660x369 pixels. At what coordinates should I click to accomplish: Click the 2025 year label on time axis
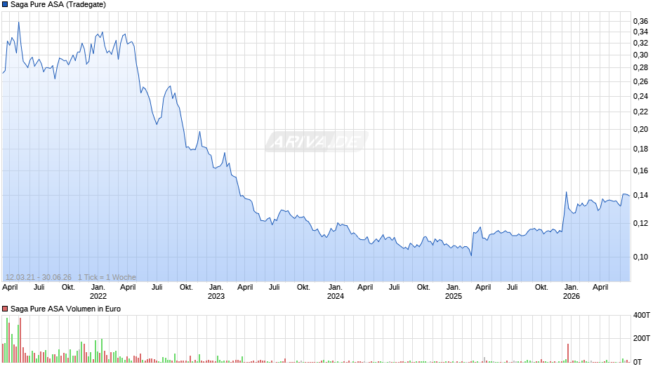(454, 296)
